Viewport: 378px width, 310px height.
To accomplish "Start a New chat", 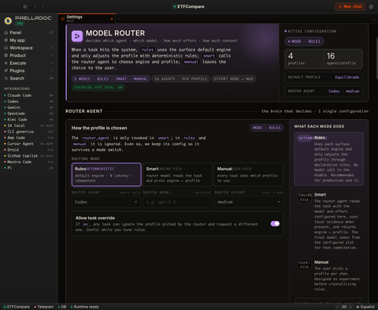I will [x=350, y=6].
